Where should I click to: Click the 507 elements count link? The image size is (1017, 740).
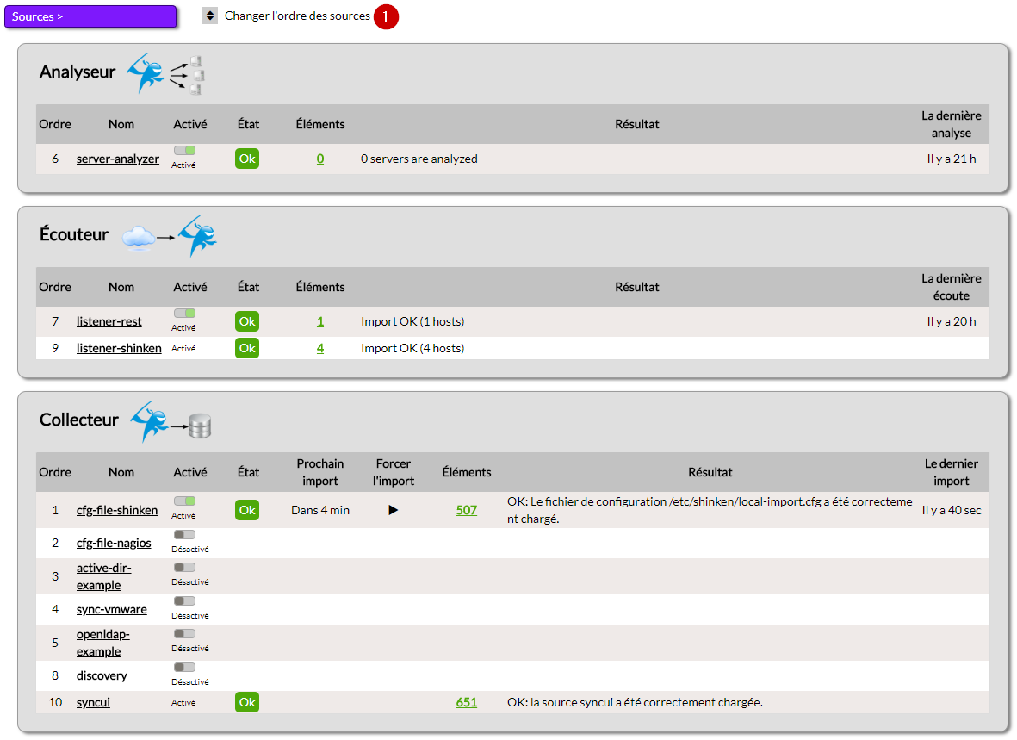(x=467, y=510)
